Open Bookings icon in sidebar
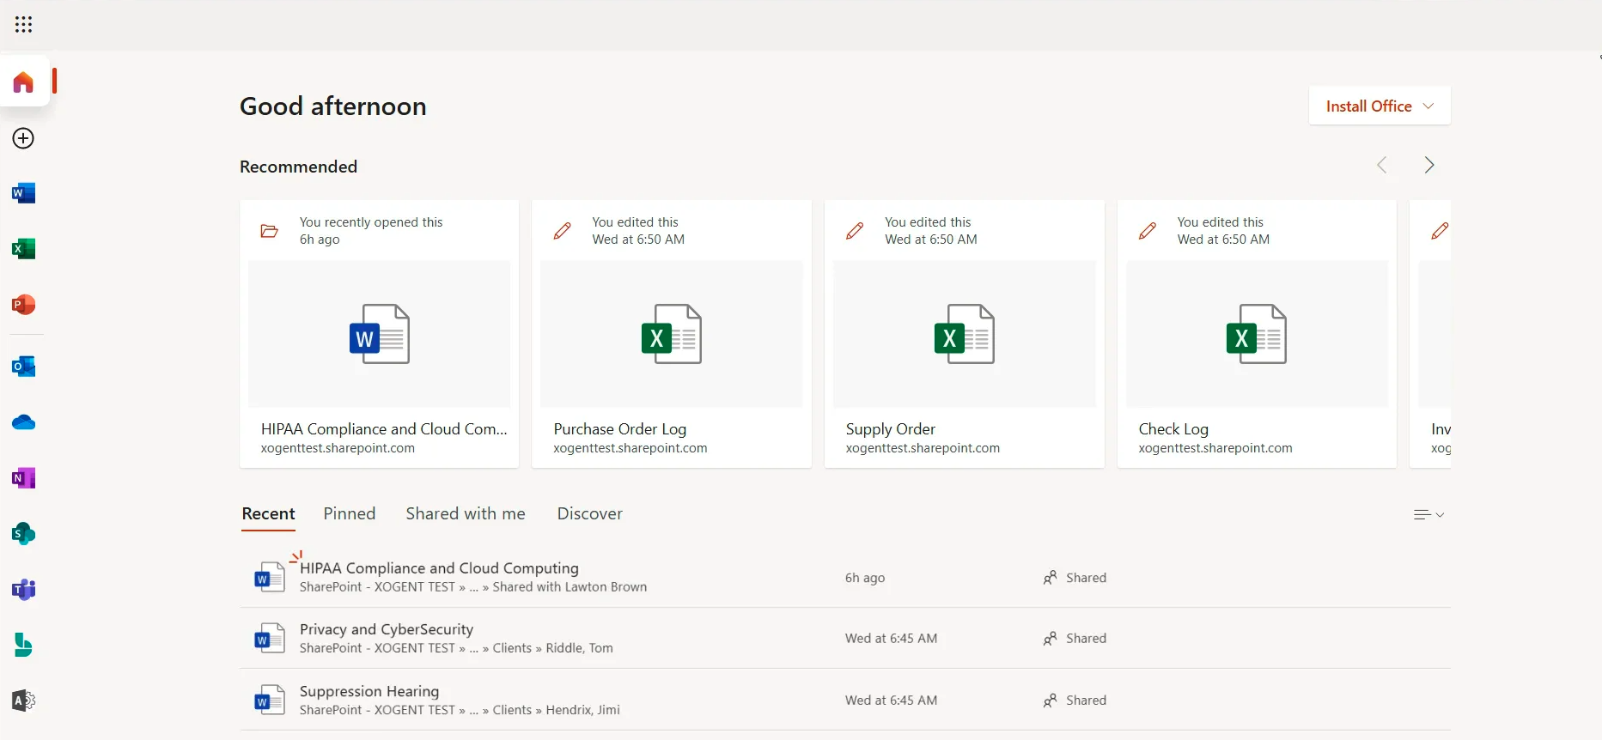 click(x=23, y=646)
